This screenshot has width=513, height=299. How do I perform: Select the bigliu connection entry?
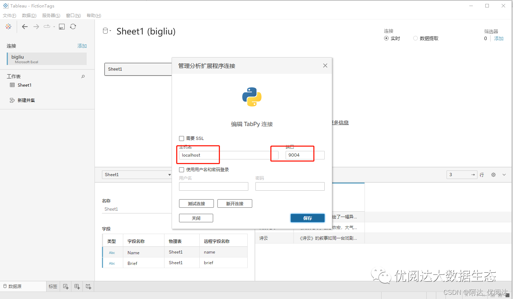click(x=47, y=59)
